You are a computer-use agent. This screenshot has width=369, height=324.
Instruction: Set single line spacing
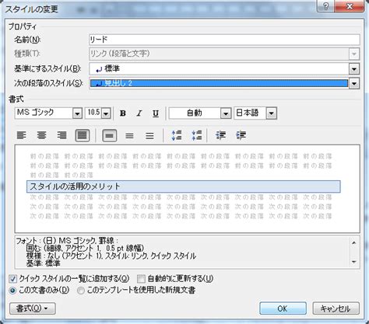[110, 135]
